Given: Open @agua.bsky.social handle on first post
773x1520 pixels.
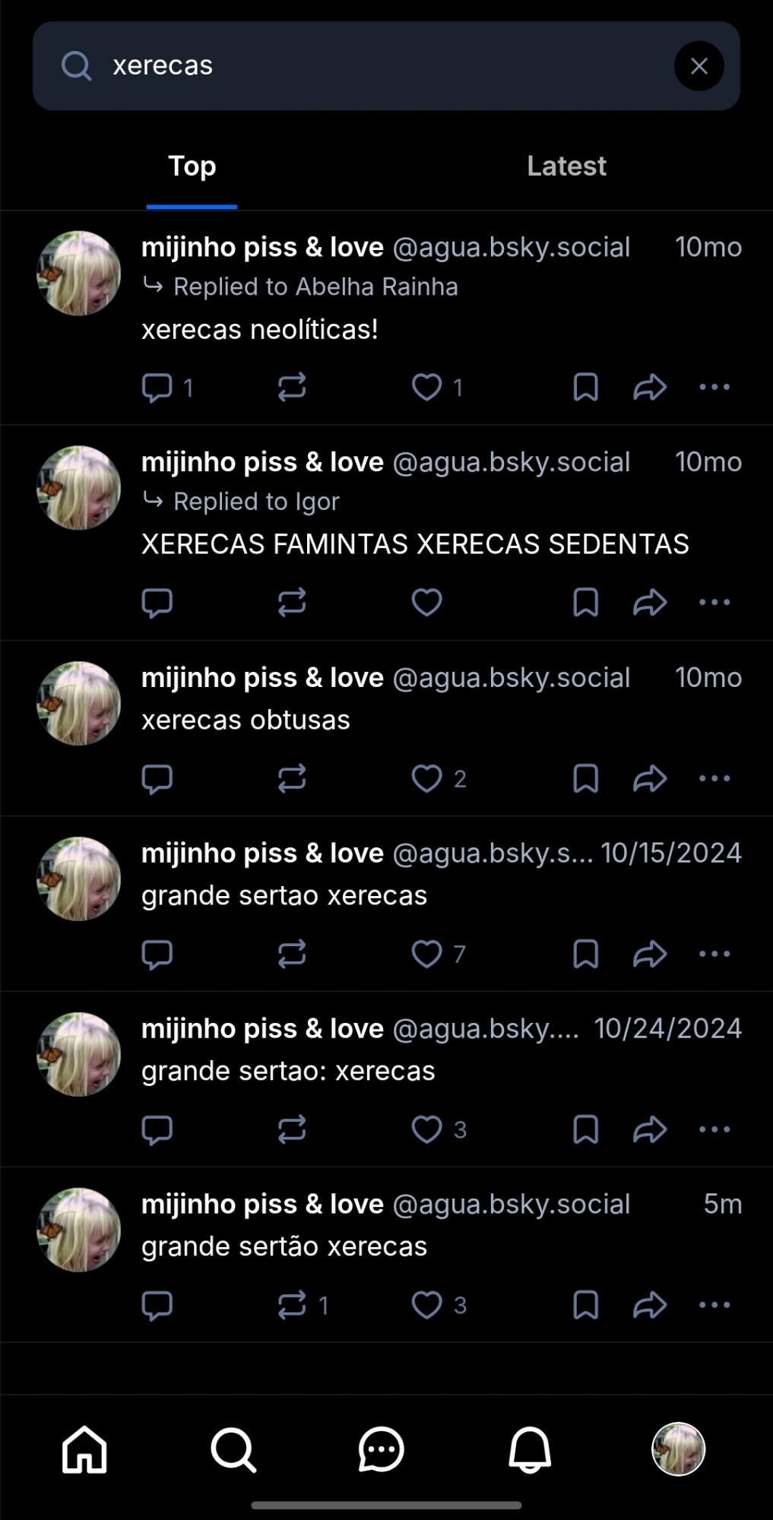Looking at the screenshot, I should coord(512,247).
